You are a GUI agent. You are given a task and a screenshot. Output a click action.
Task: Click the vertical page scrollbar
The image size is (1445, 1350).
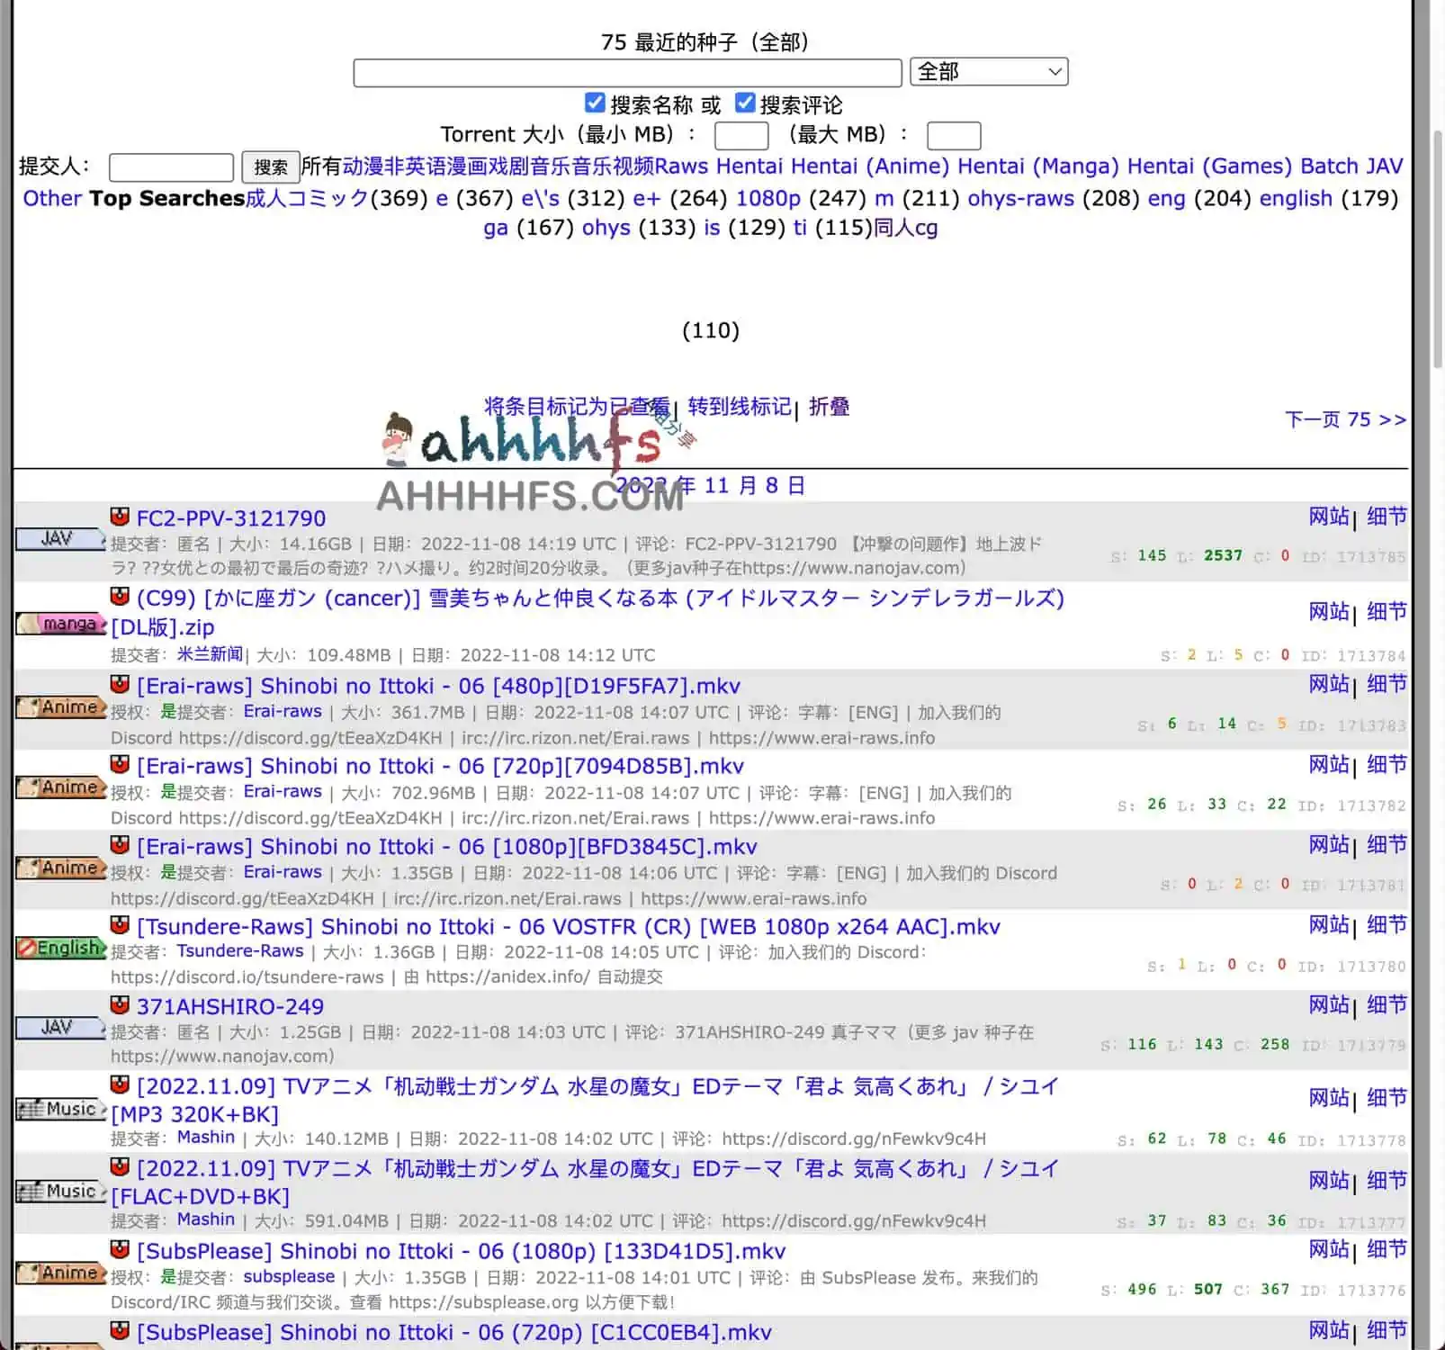click(x=1437, y=252)
